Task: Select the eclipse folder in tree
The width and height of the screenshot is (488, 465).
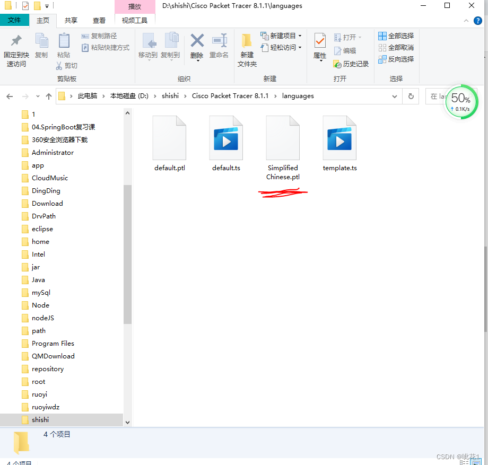Action: tap(42, 229)
